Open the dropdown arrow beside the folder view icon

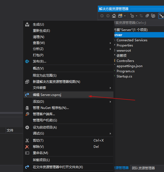[125, 16]
